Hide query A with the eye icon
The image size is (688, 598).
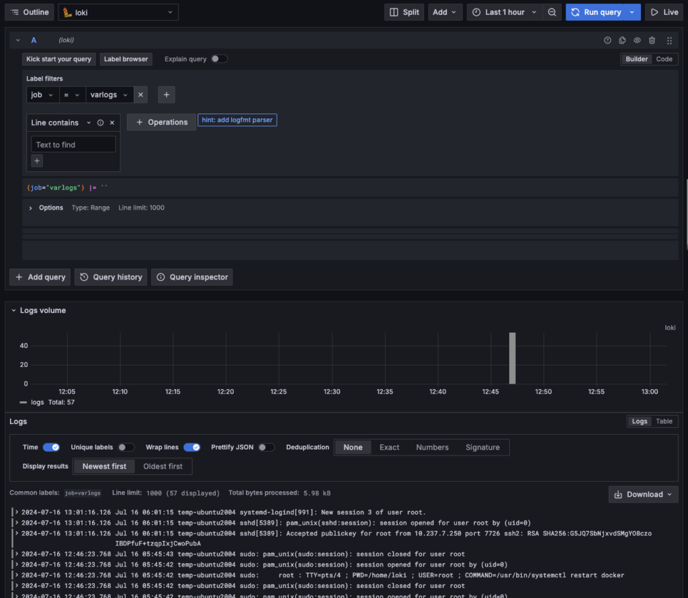(637, 40)
